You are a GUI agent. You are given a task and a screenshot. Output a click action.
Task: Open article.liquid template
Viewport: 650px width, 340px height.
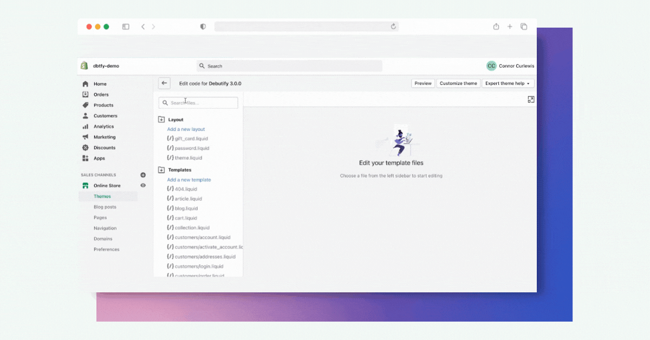184,199
